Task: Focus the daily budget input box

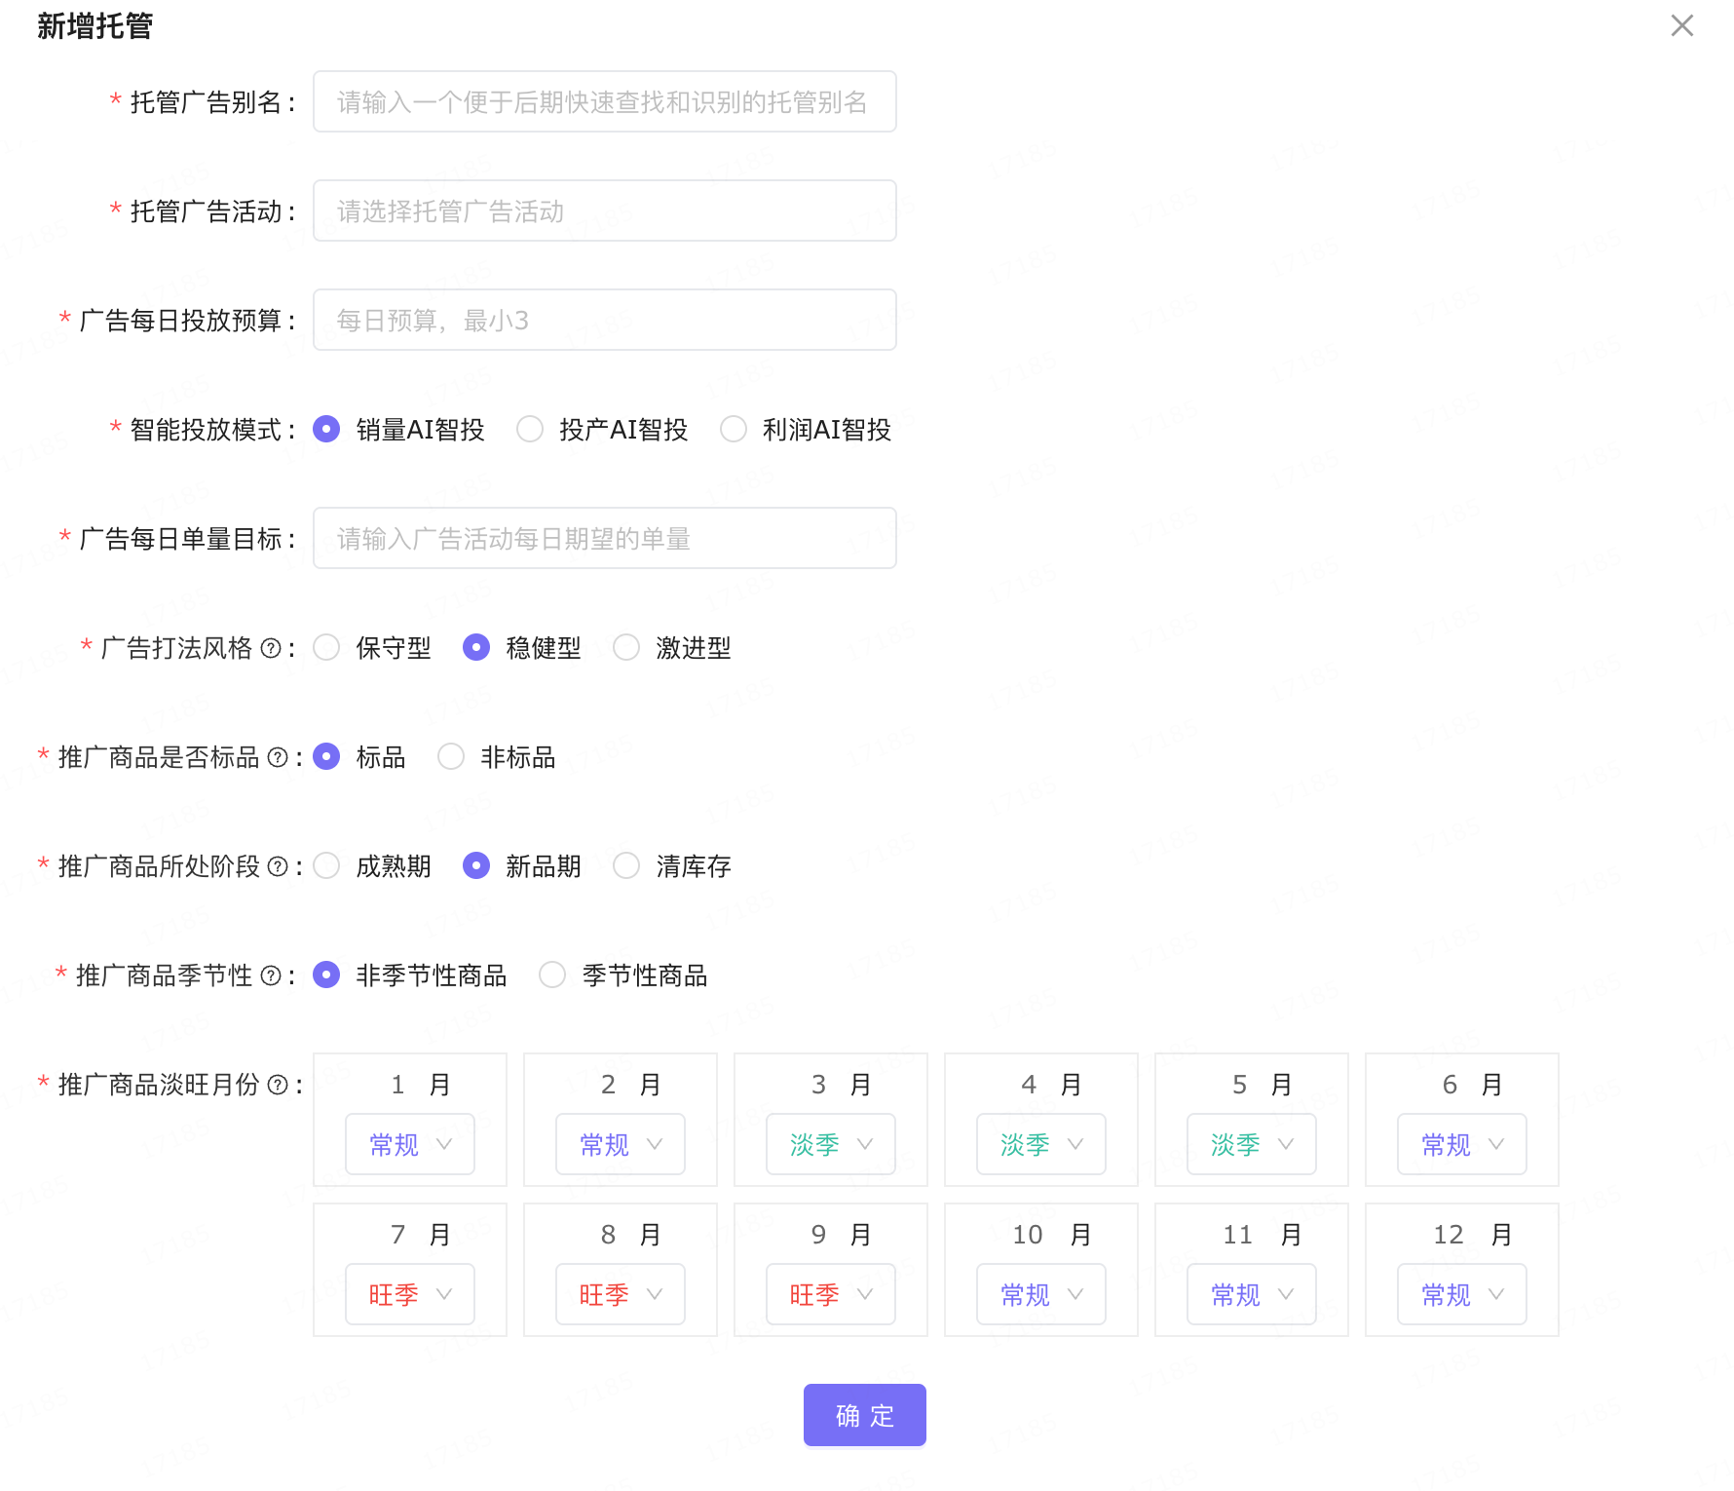Action: [604, 320]
